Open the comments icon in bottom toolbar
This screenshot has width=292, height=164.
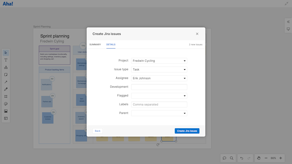coord(224,158)
